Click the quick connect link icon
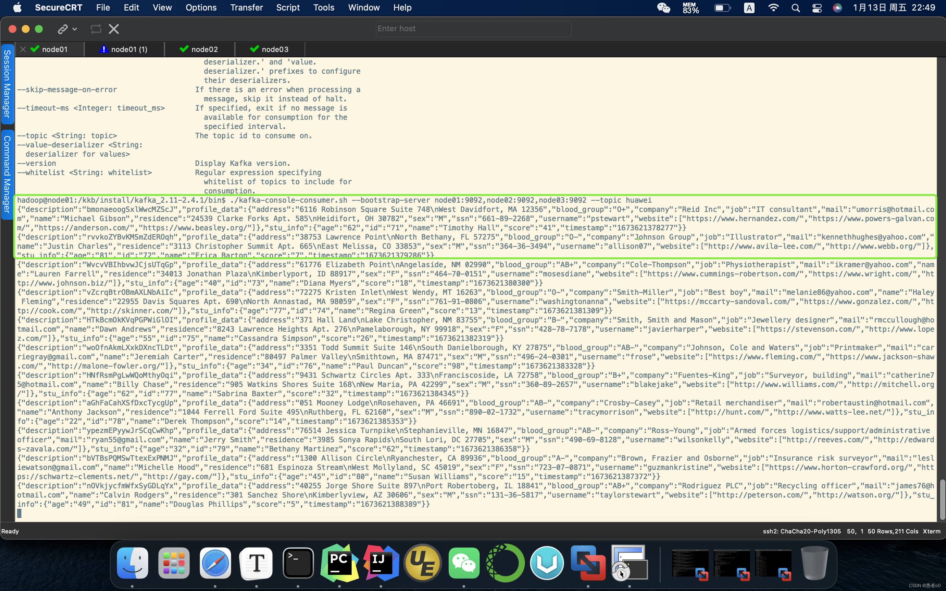Viewport: 946px width, 591px height. pos(62,29)
